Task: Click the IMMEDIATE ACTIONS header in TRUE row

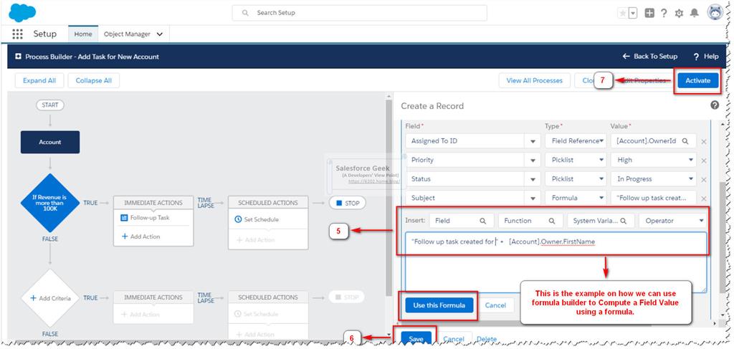Action: pyautogui.click(x=153, y=203)
